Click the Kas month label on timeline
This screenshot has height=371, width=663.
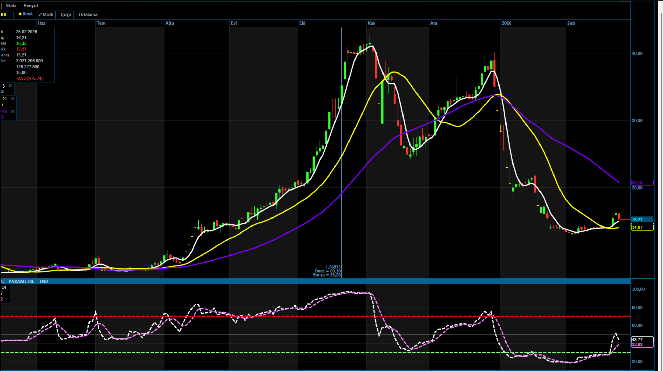371,23
